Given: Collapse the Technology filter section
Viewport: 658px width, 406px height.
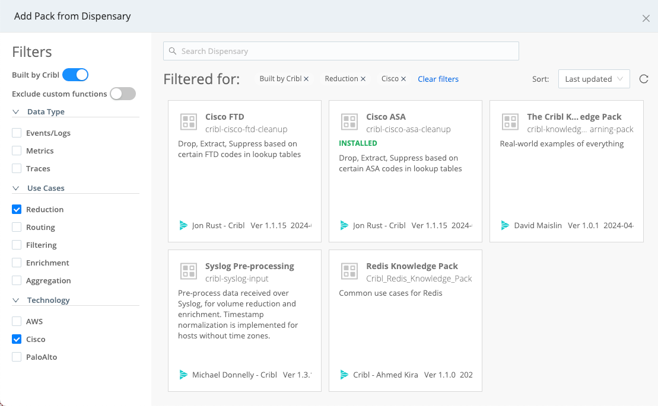Looking at the screenshot, I should click(x=16, y=300).
